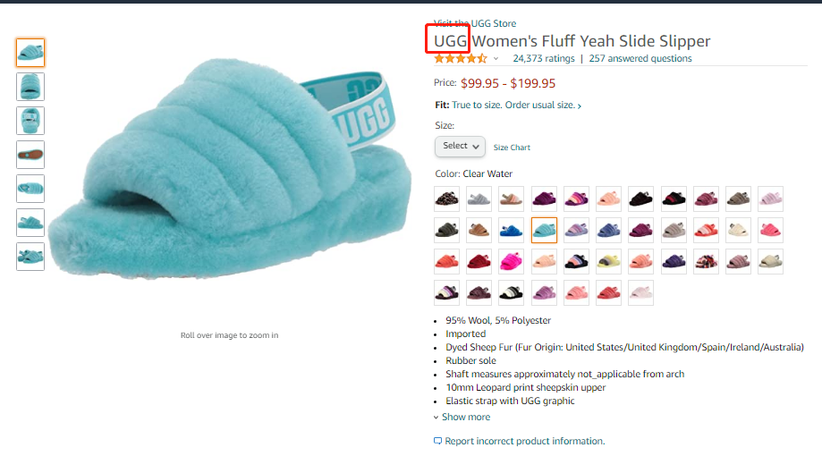The width and height of the screenshot is (822, 456).
Task: Open the Size Select dropdown
Action: [x=461, y=146]
